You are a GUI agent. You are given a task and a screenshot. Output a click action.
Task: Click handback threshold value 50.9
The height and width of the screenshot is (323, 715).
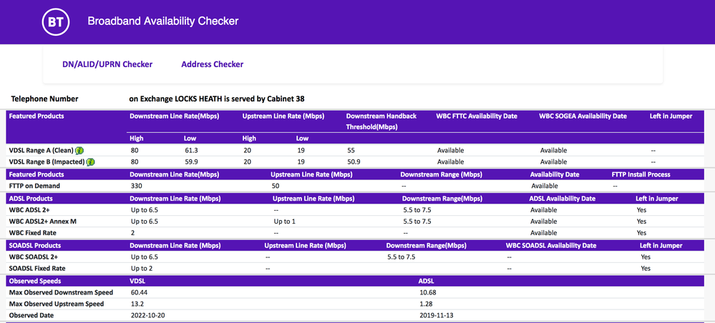coord(353,161)
